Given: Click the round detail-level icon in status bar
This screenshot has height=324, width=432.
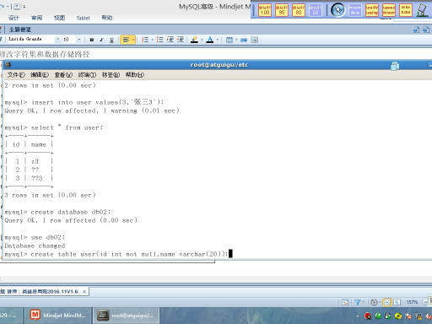Looking at the screenshot, I should click(374, 302).
